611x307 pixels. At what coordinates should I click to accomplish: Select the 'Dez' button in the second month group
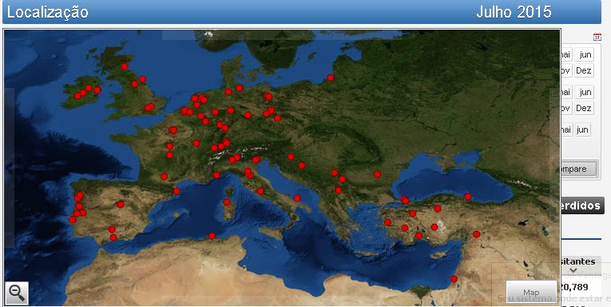(x=583, y=108)
